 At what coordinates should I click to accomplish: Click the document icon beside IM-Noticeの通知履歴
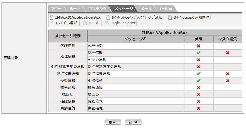[x=170, y=17]
